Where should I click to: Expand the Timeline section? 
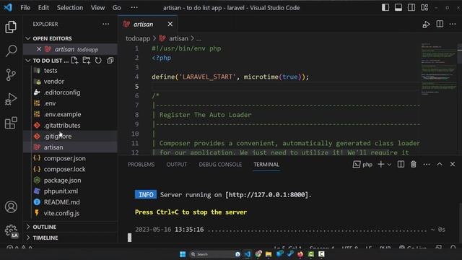[70, 238]
